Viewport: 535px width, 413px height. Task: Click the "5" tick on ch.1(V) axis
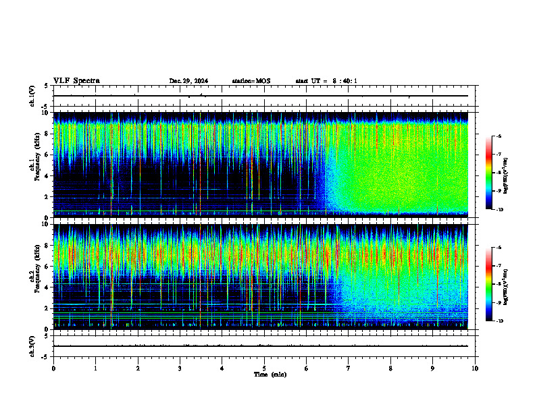pos(47,86)
